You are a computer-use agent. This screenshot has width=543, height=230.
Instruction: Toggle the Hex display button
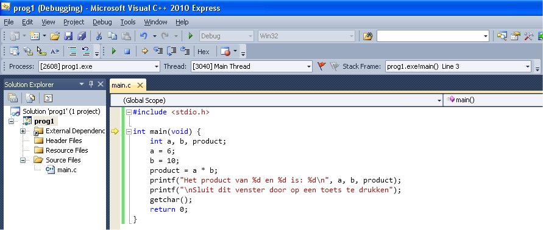204,52
